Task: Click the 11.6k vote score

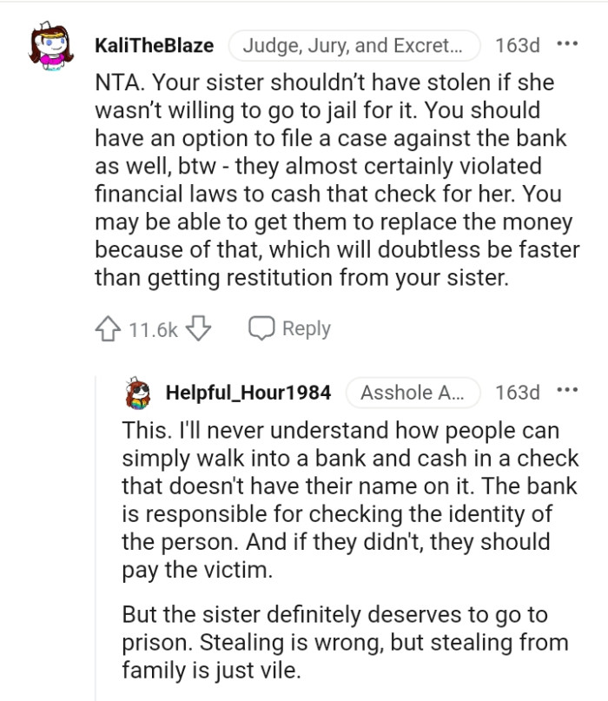Action: click(154, 329)
